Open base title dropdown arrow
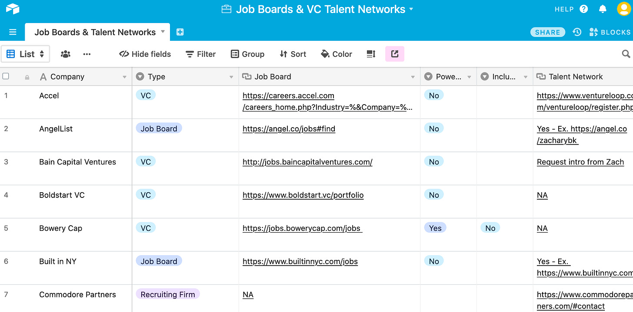The width and height of the screenshot is (633, 312). tap(411, 9)
